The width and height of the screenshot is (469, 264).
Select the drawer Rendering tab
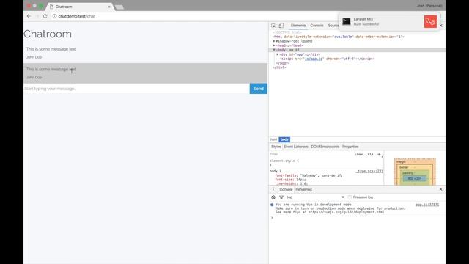coord(303,189)
